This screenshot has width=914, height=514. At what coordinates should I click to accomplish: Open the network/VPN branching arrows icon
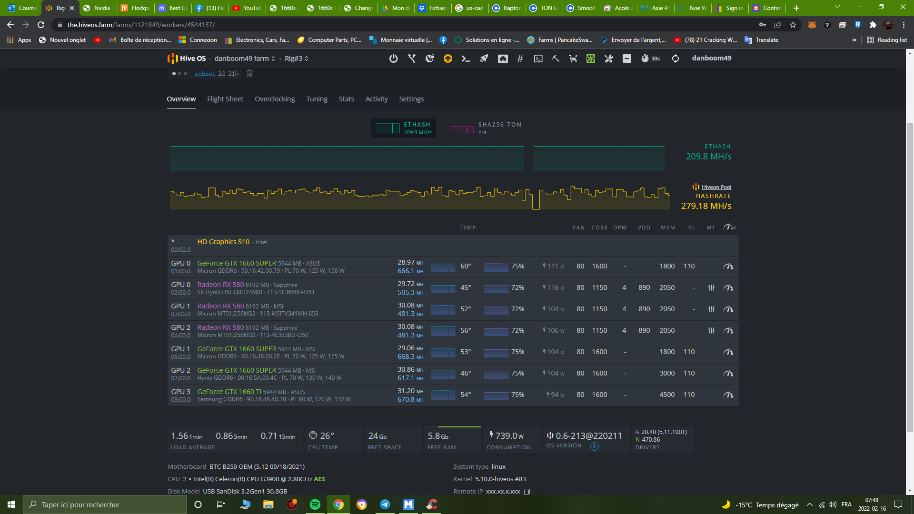click(x=412, y=59)
